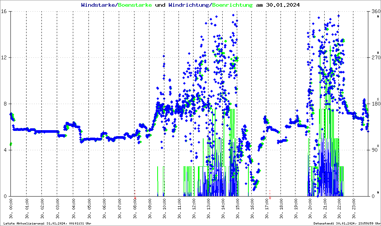The height and width of the screenshot is (226, 381).
Task: Click left axis value 16
Action: [x=3, y=12]
